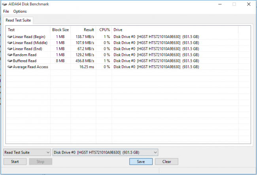Click the 67.2 MB/s result value

click(86, 49)
